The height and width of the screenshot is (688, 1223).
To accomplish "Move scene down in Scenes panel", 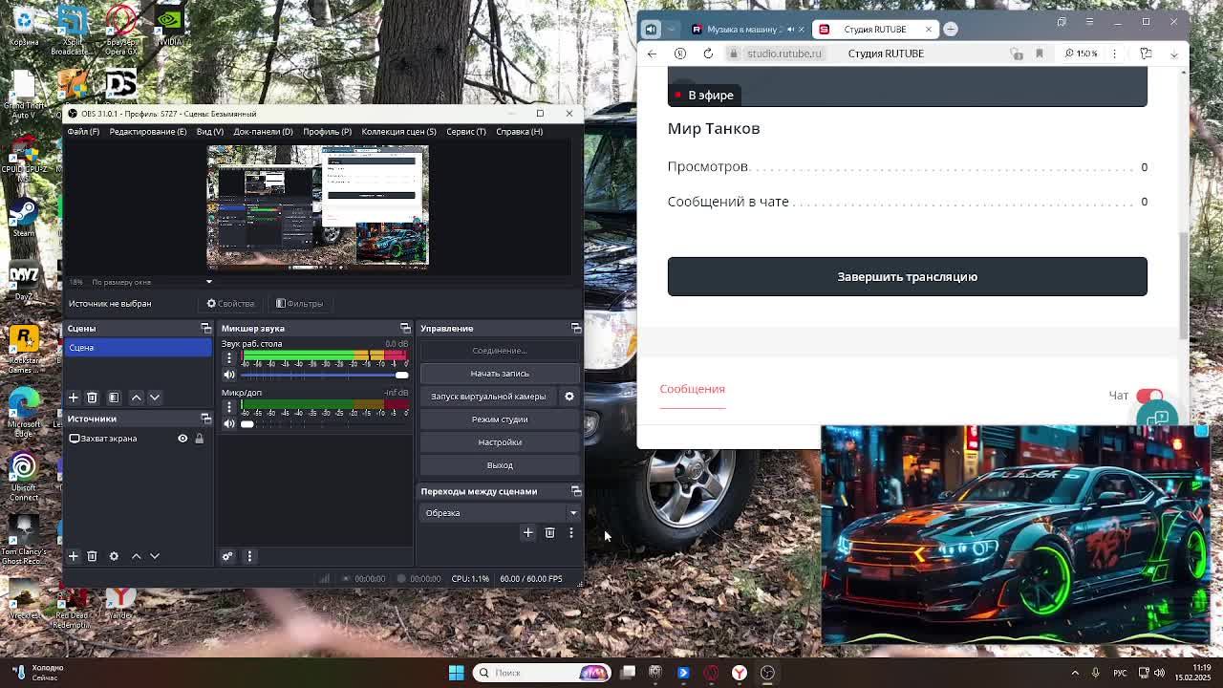I will click(x=155, y=398).
